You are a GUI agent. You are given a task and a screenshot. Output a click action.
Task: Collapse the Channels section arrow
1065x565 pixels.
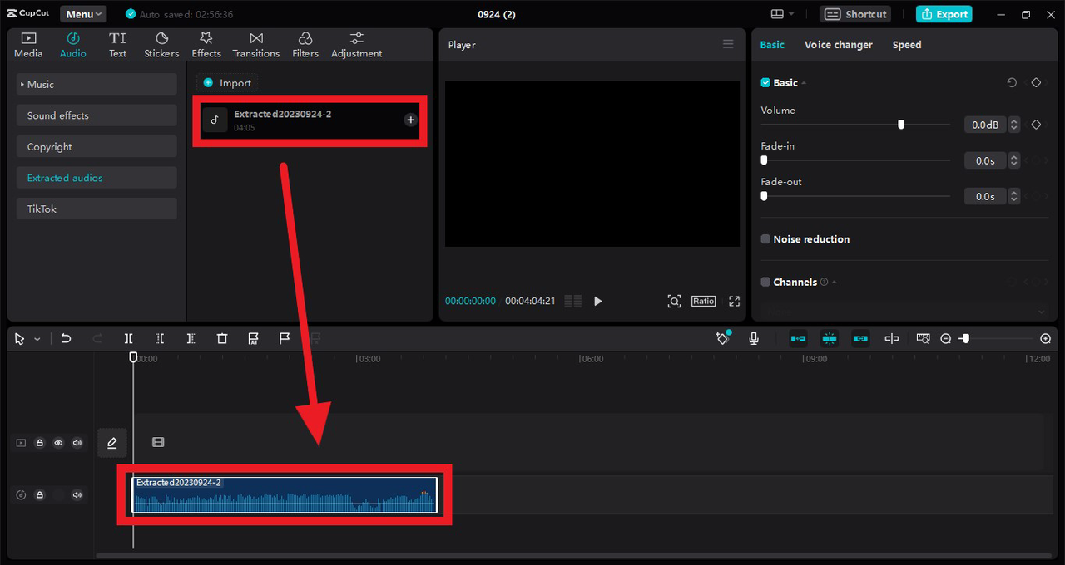(835, 282)
